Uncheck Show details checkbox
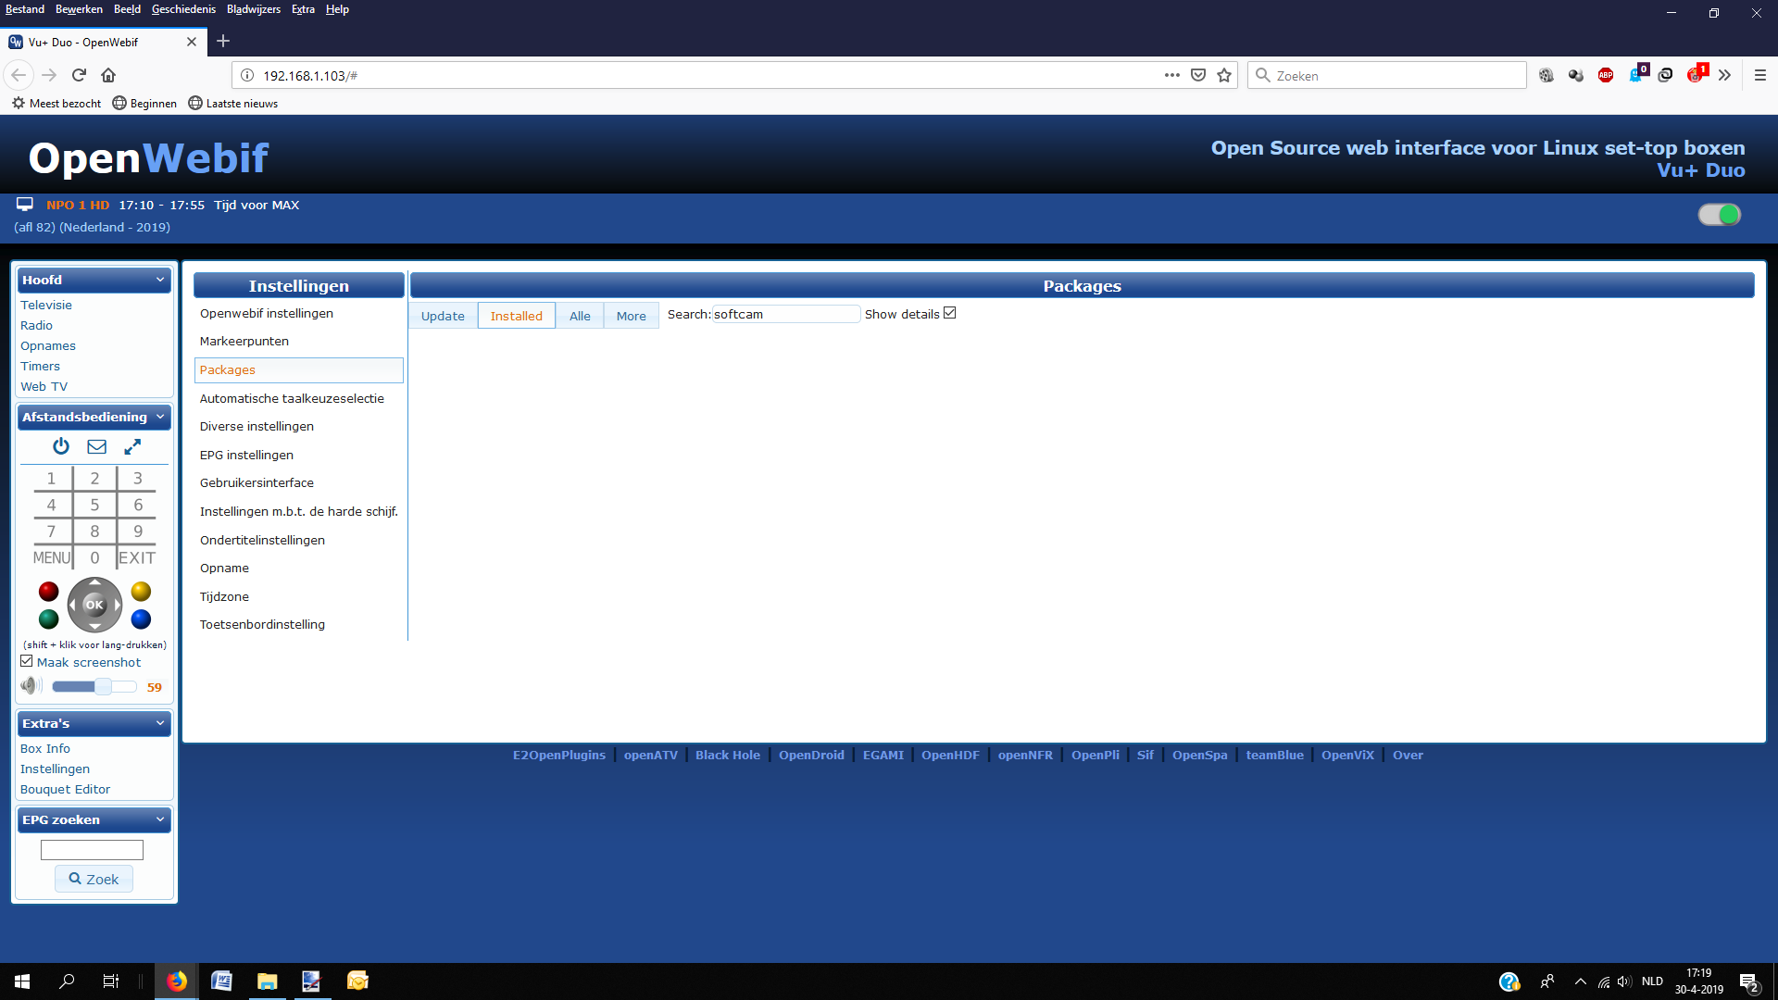Image resolution: width=1778 pixels, height=1000 pixels. [949, 313]
